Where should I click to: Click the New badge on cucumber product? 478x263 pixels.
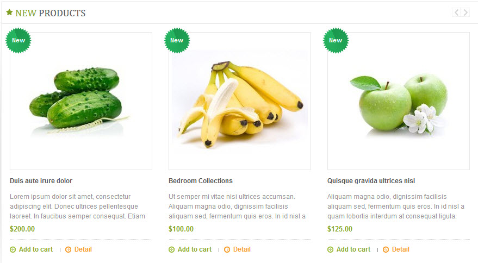pos(18,41)
